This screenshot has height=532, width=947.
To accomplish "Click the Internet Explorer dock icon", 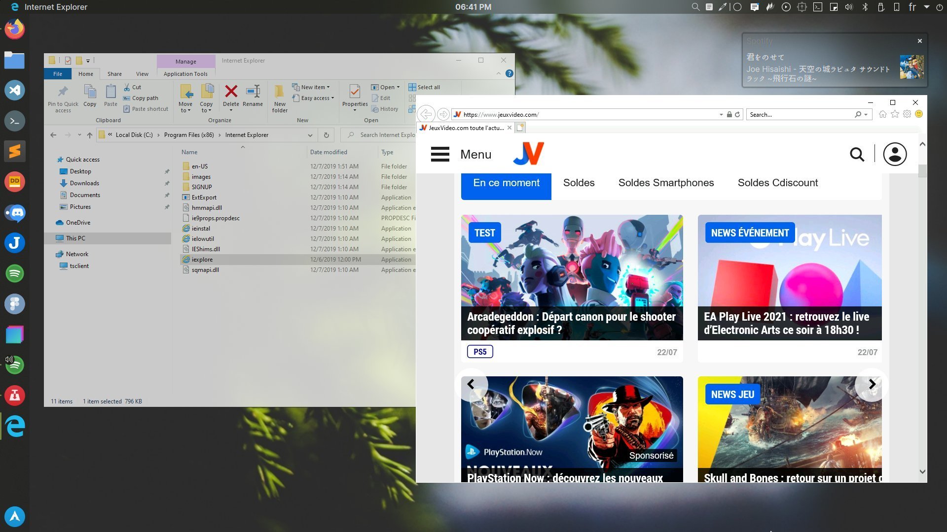I will [x=15, y=426].
